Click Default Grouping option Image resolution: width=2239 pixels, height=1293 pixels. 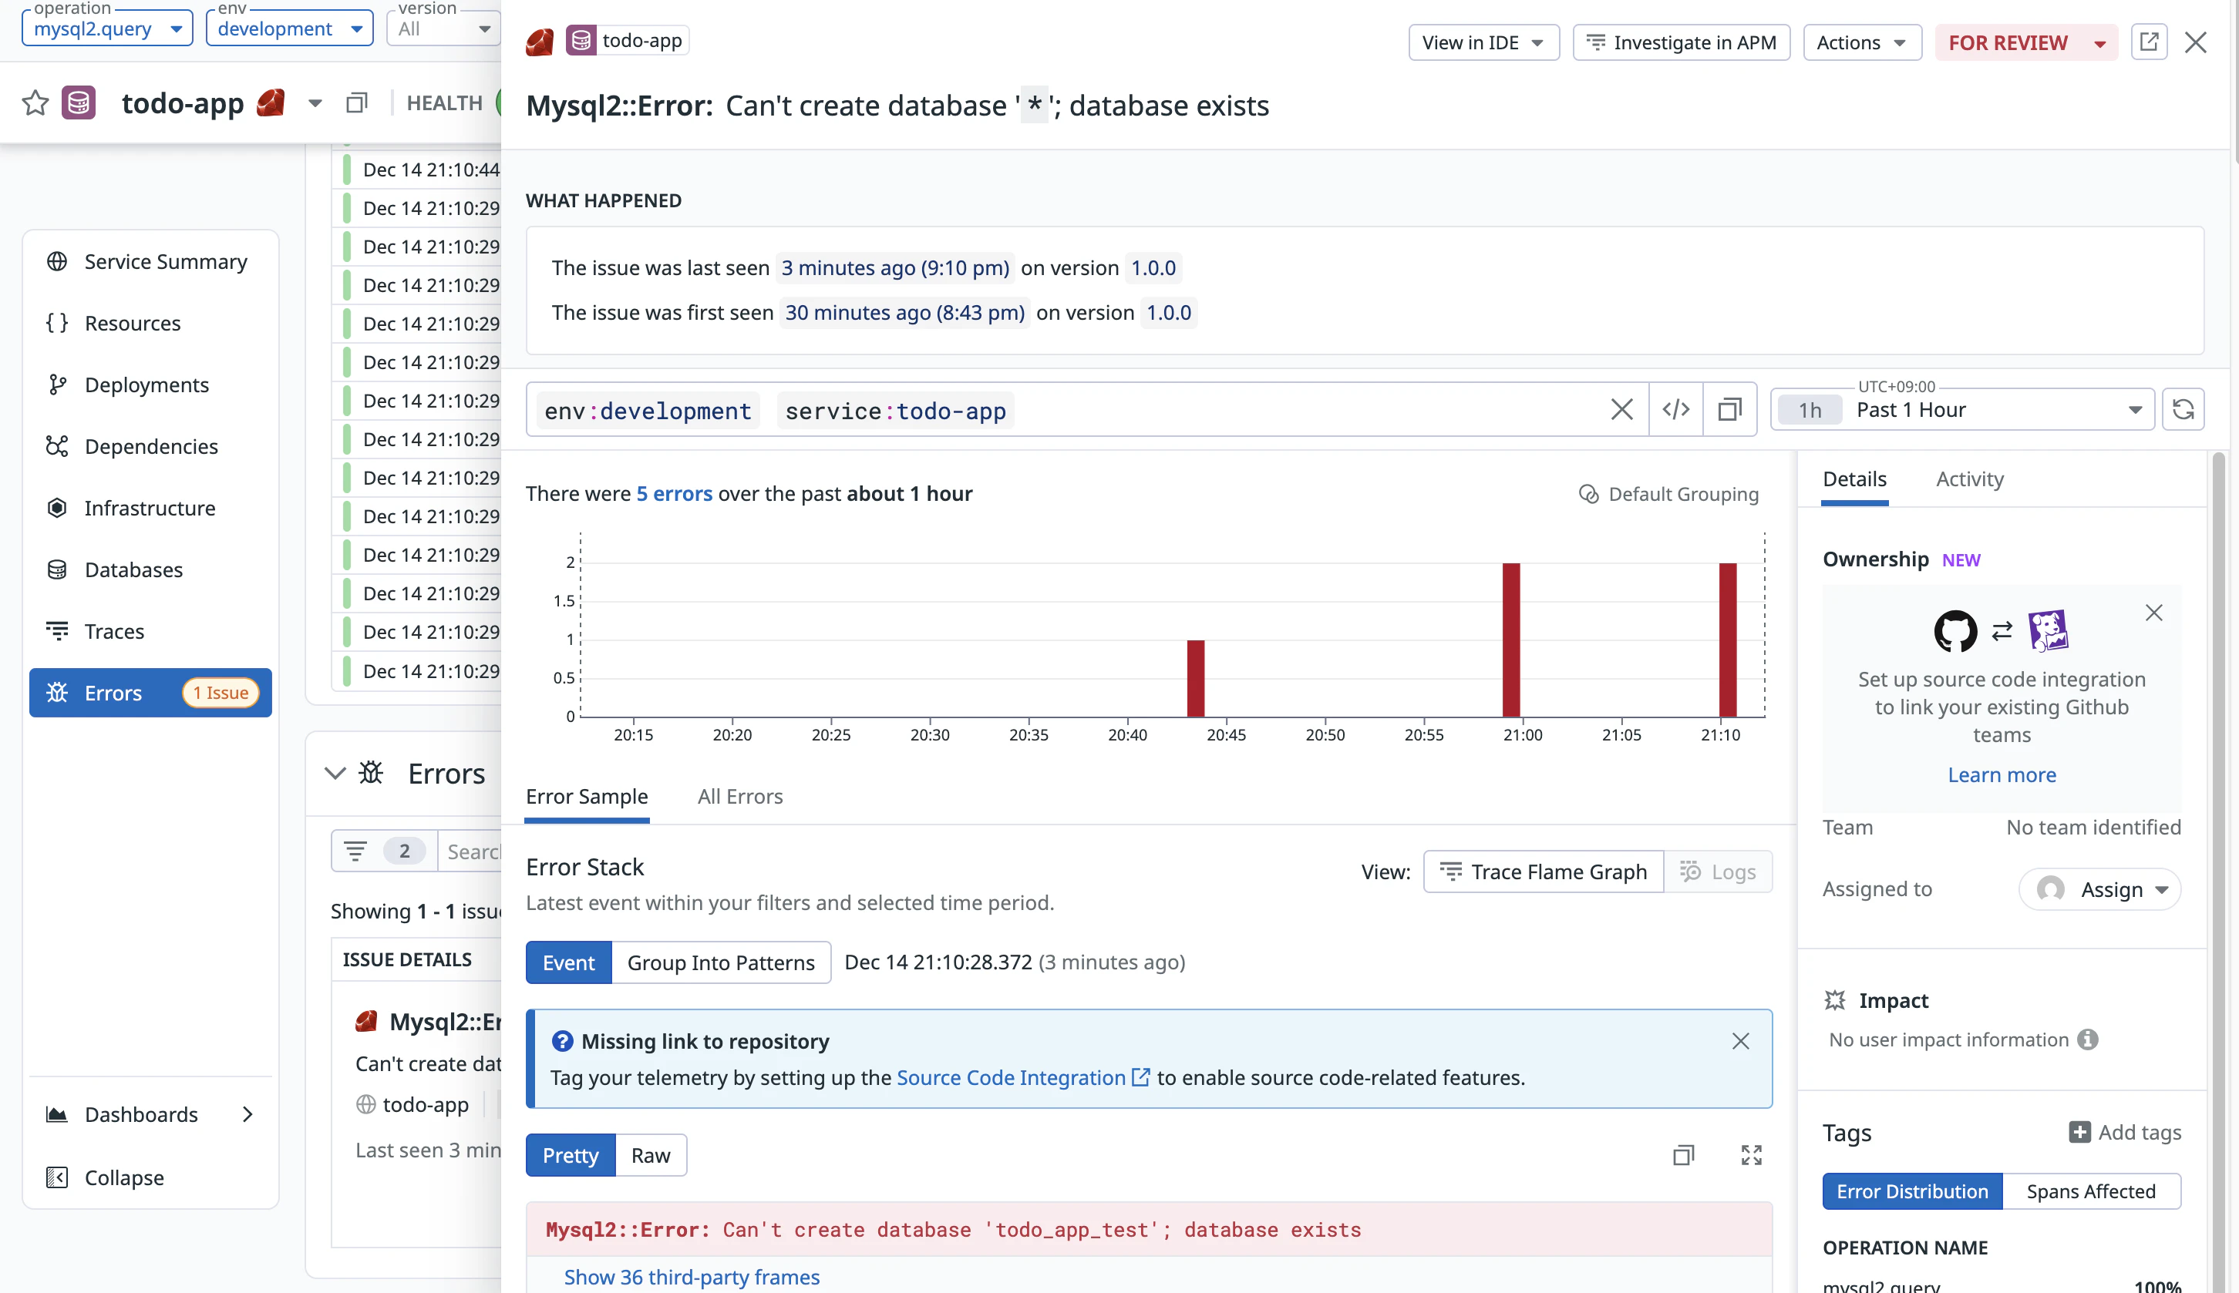1668,494
